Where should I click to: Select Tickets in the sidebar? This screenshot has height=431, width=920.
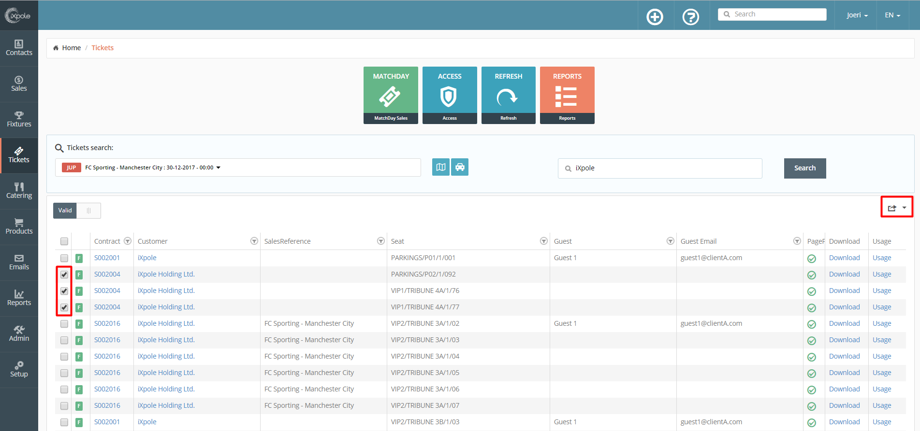point(19,155)
